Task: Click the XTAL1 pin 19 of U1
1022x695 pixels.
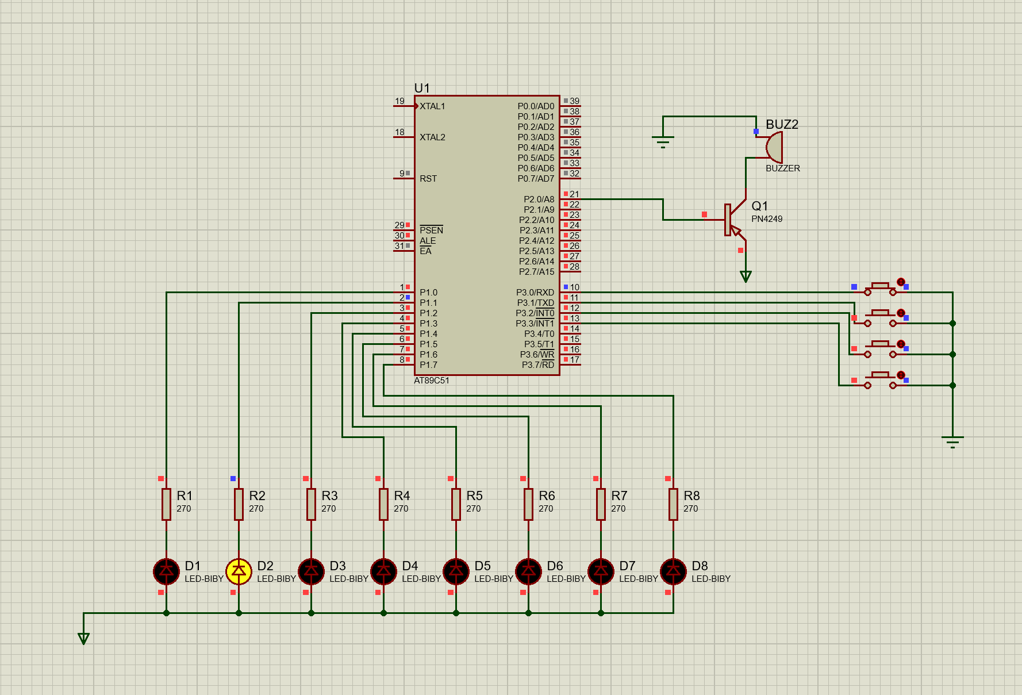Action: coord(404,106)
